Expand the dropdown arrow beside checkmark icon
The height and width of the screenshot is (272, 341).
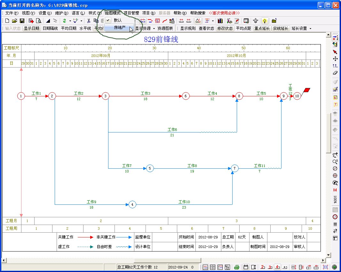(x=81, y=21)
